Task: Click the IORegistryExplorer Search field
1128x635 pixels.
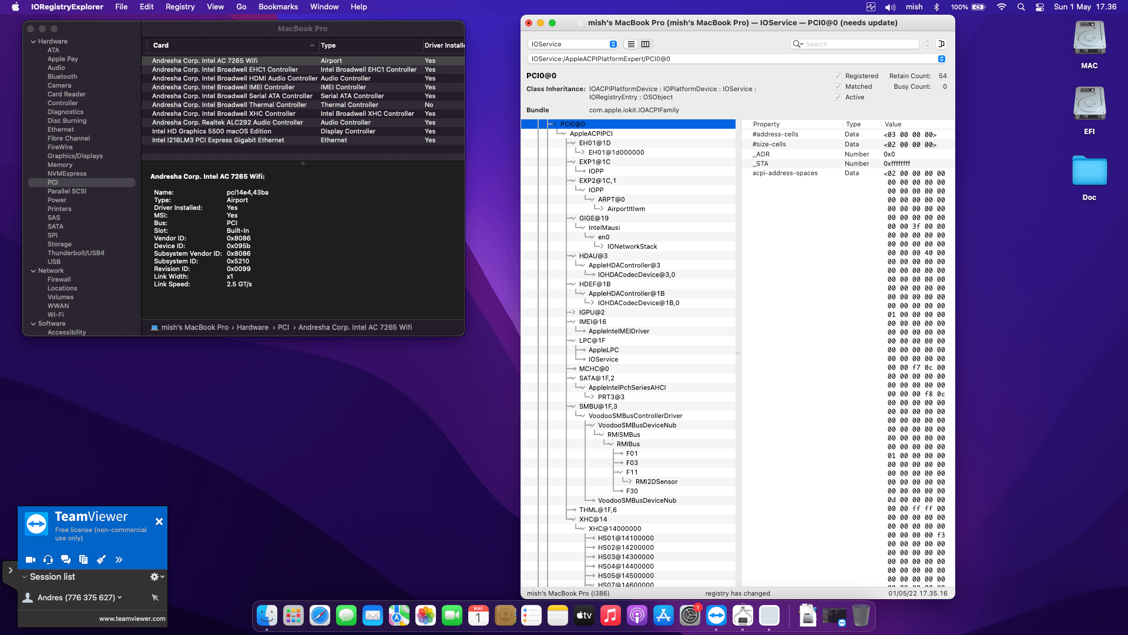Action: click(855, 44)
